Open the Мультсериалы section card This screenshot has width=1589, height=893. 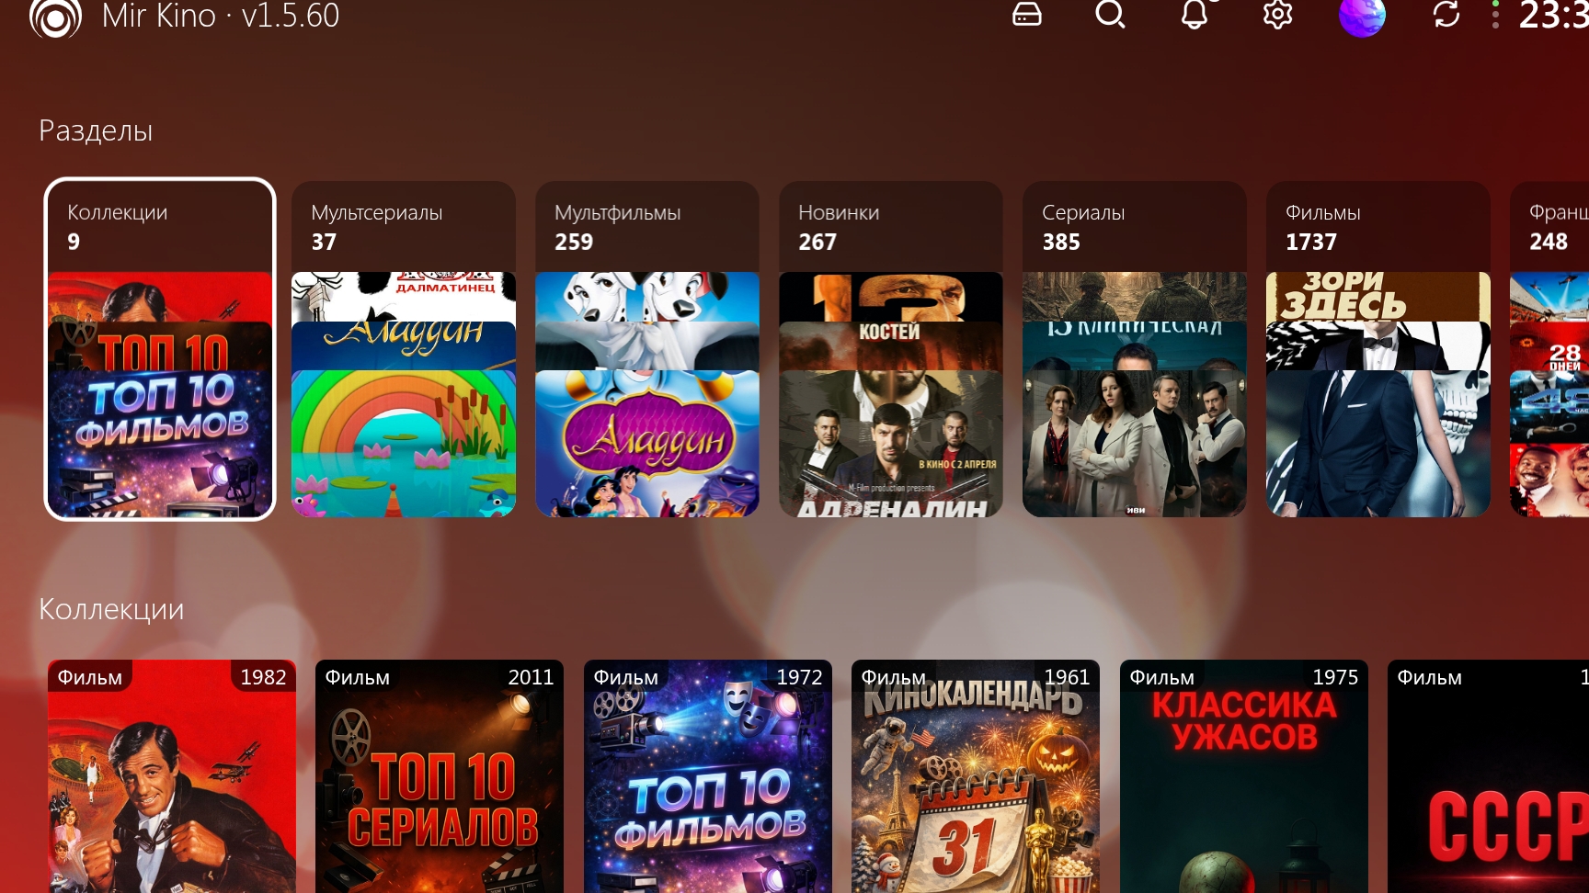(404, 349)
